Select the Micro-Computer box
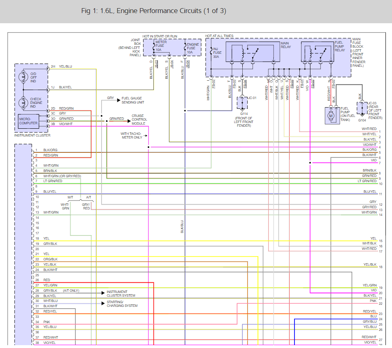The height and width of the screenshot is (348, 392). point(28,121)
